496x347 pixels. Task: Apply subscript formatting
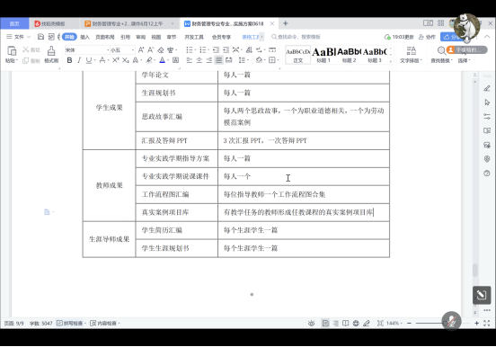point(126,60)
